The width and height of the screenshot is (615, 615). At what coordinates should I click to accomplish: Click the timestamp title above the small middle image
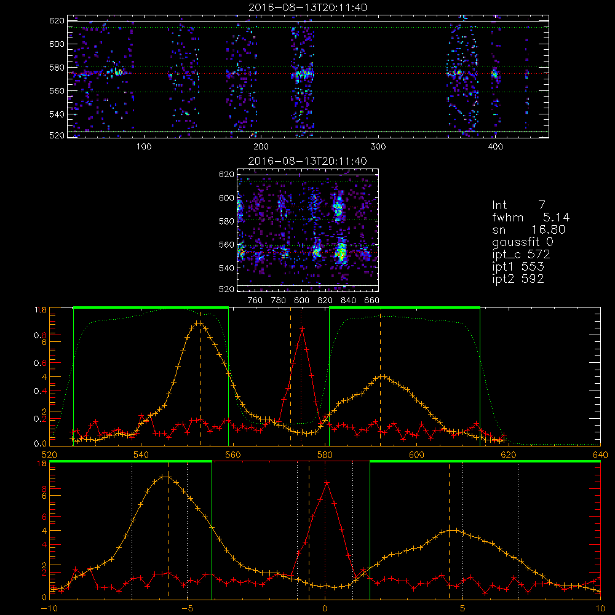pos(307,161)
